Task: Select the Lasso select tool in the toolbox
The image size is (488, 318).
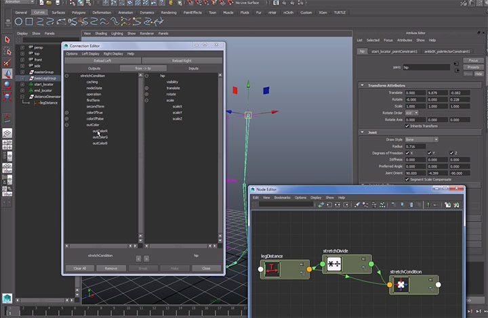Action: click(7, 51)
